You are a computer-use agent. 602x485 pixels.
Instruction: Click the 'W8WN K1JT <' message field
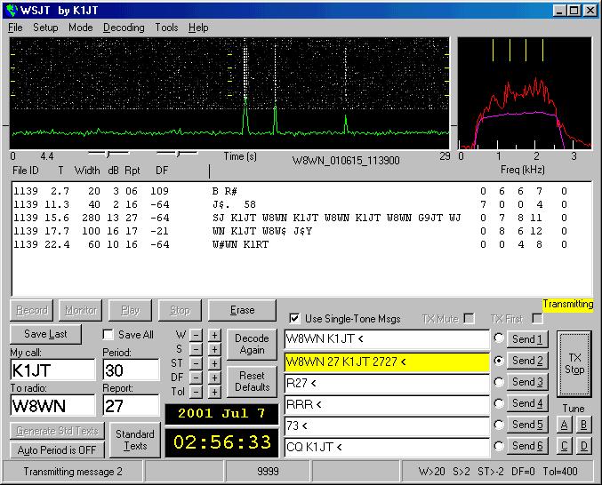[387, 339]
